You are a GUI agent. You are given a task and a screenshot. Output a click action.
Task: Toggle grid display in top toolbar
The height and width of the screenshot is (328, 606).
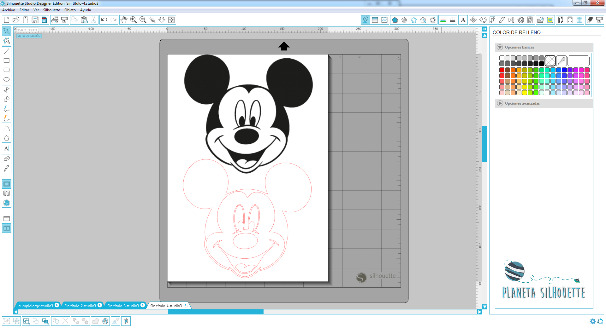click(x=579, y=20)
